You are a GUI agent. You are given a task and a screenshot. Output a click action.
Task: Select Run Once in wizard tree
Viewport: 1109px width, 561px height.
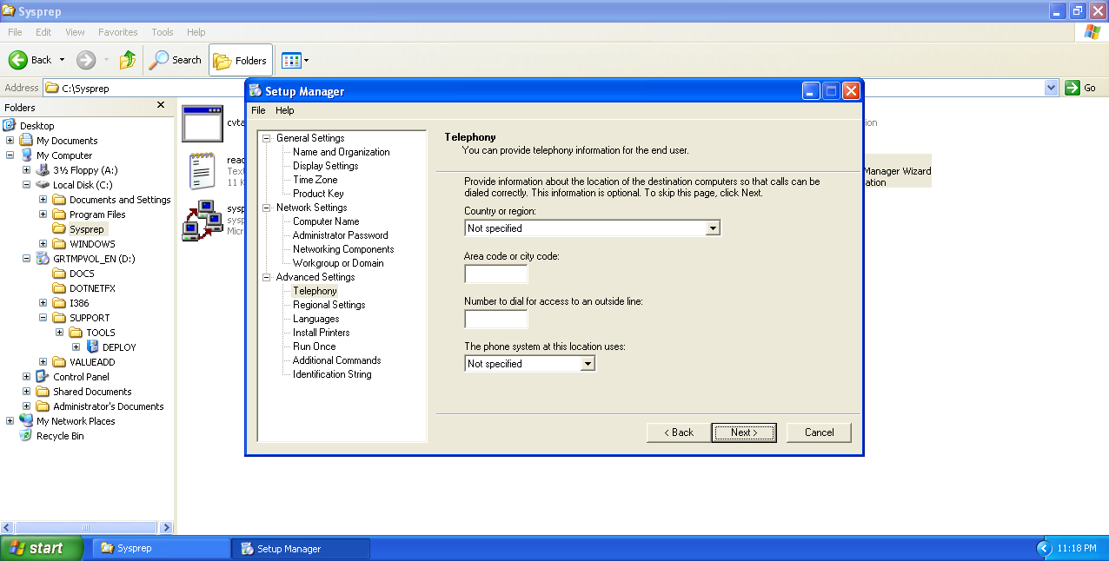pyautogui.click(x=314, y=346)
